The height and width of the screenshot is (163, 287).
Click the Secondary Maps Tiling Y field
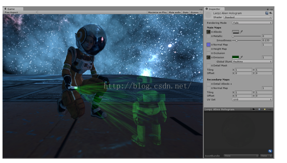[x=264, y=93]
